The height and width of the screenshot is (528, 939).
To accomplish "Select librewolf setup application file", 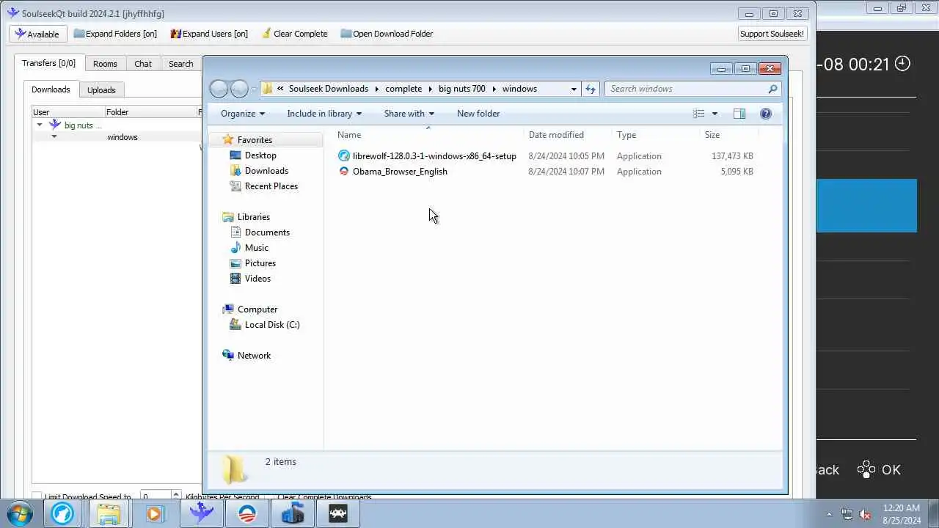I will tap(434, 156).
